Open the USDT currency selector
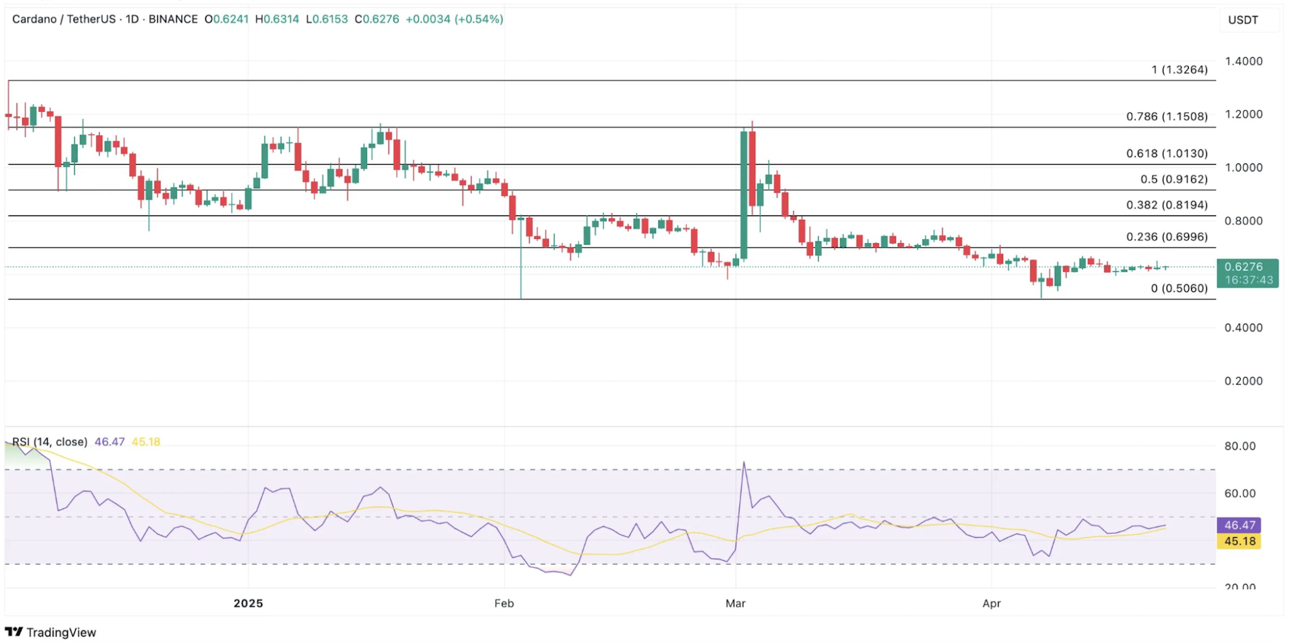1291x642 pixels. click(x=1249, y=20)
